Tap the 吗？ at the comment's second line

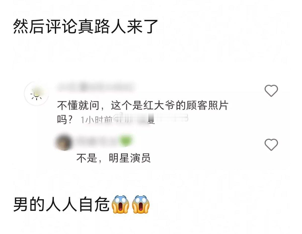pyautogui.click(x=65, y=120)
